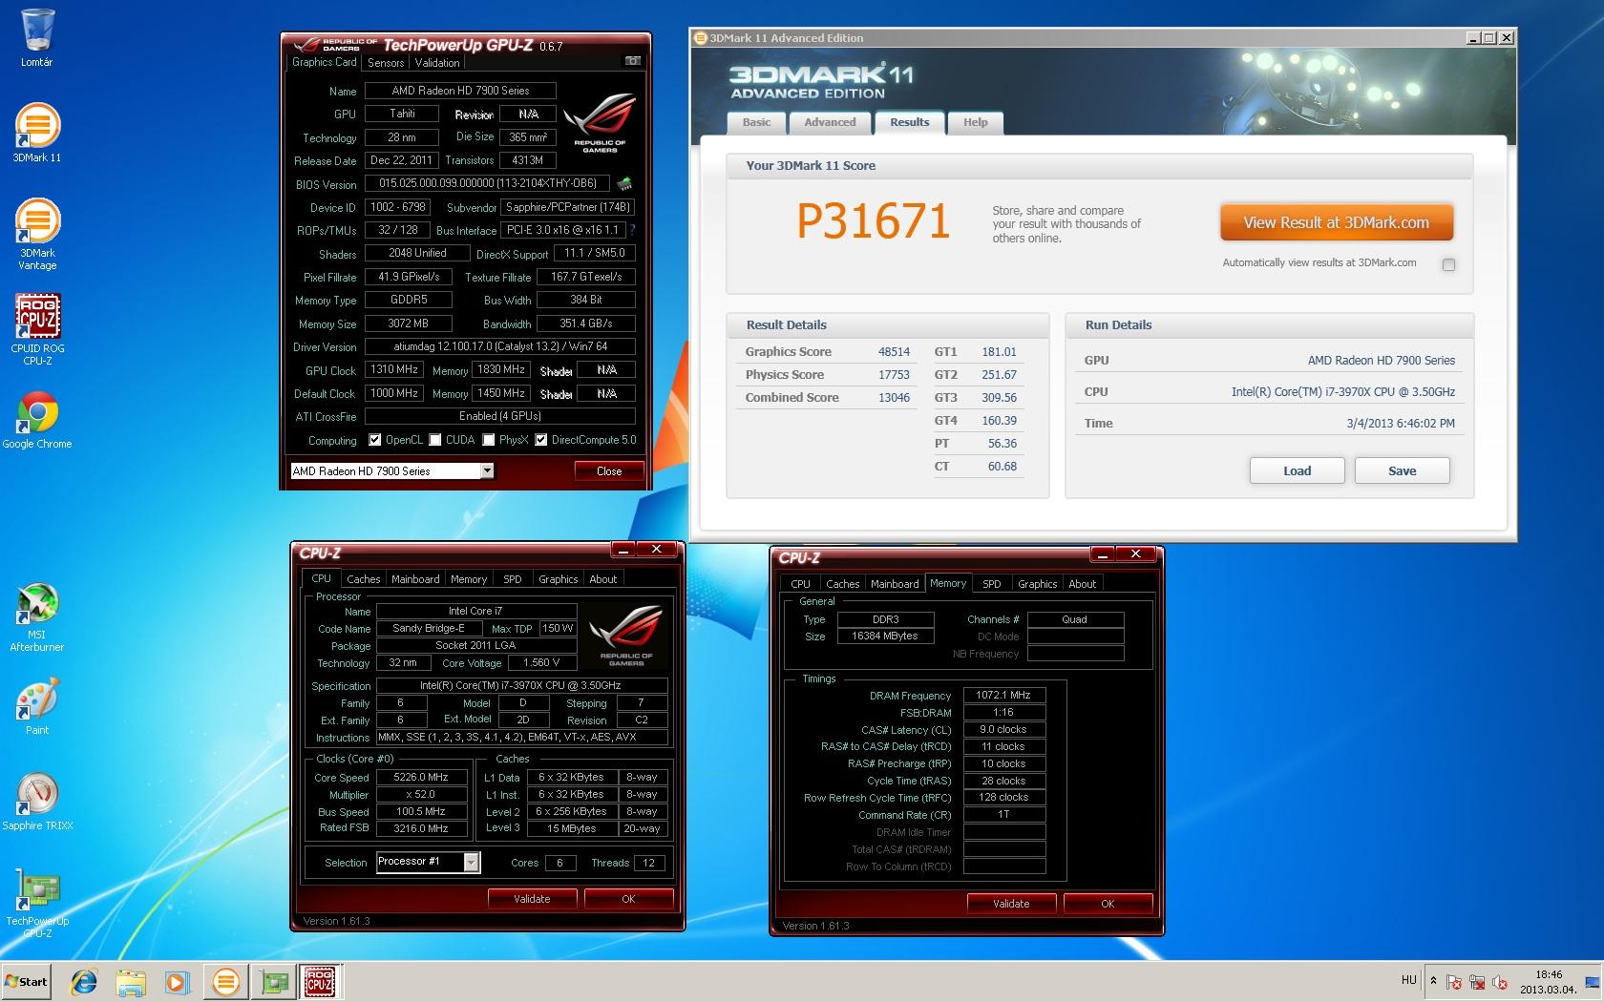Click the HU language indicator
This screenshot has height=1002, width=1604.
[x=1408, y=981]
